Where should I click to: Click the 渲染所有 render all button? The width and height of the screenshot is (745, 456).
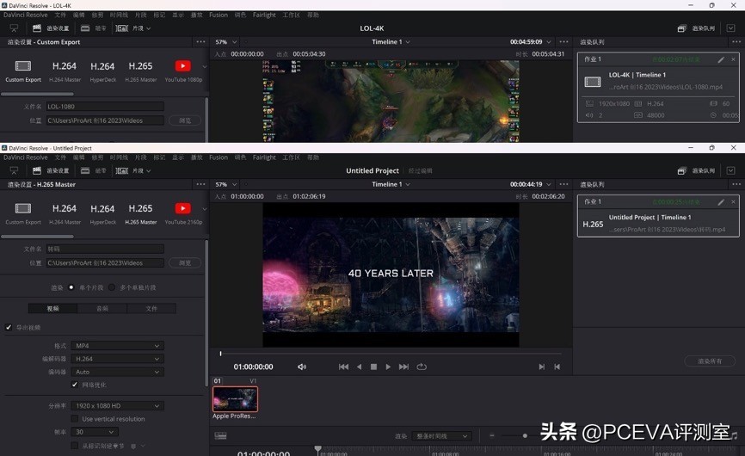710,361
